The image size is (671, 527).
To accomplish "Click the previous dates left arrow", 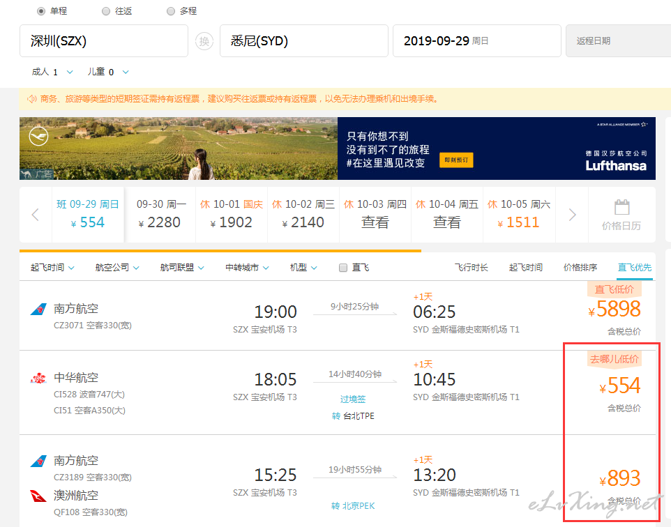I will [x=36, y=214].
